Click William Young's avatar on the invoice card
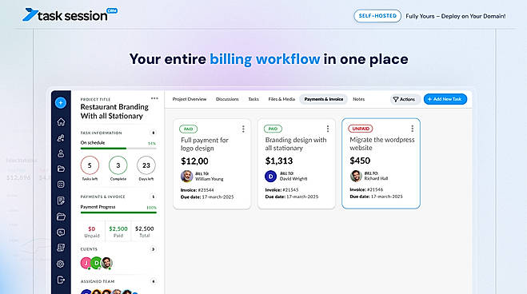This screenshot has height=294, width=527. tap(186, 177)
